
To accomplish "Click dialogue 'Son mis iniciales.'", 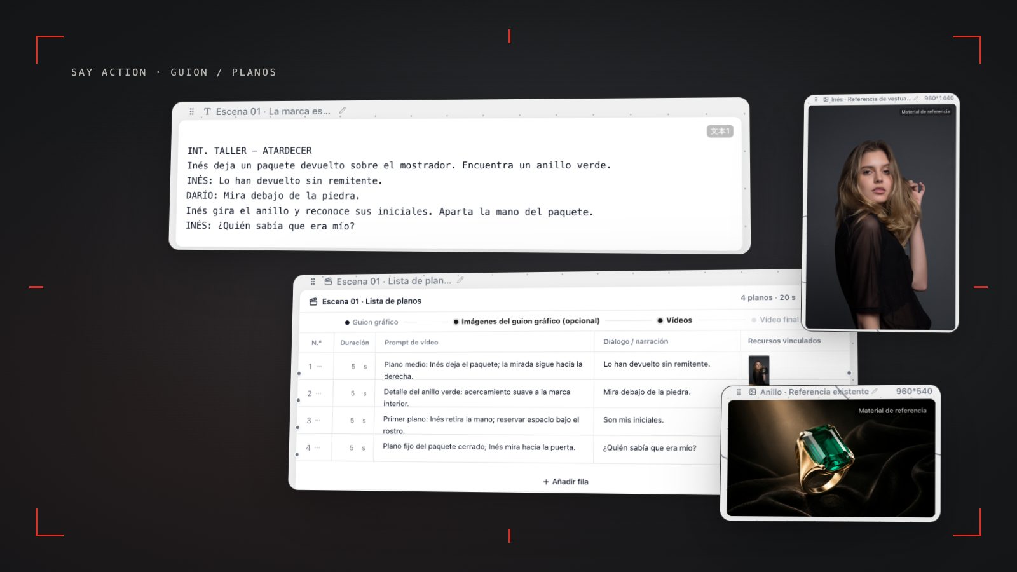I will [x=633, y=420].
